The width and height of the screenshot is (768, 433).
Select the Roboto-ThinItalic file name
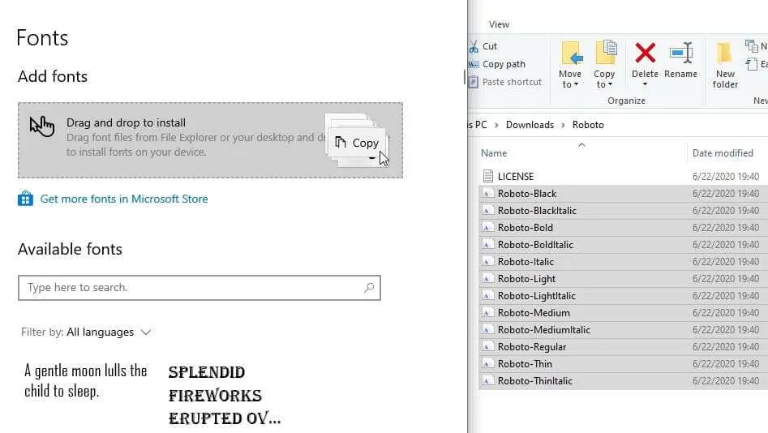point(535,380)
